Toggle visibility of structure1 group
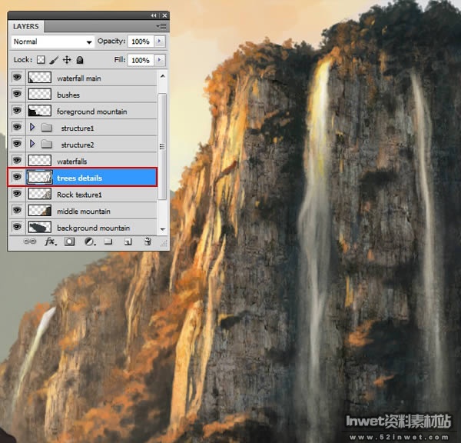Screen dimensions: 461x443 pyautogui.click(x=17, y=127)
